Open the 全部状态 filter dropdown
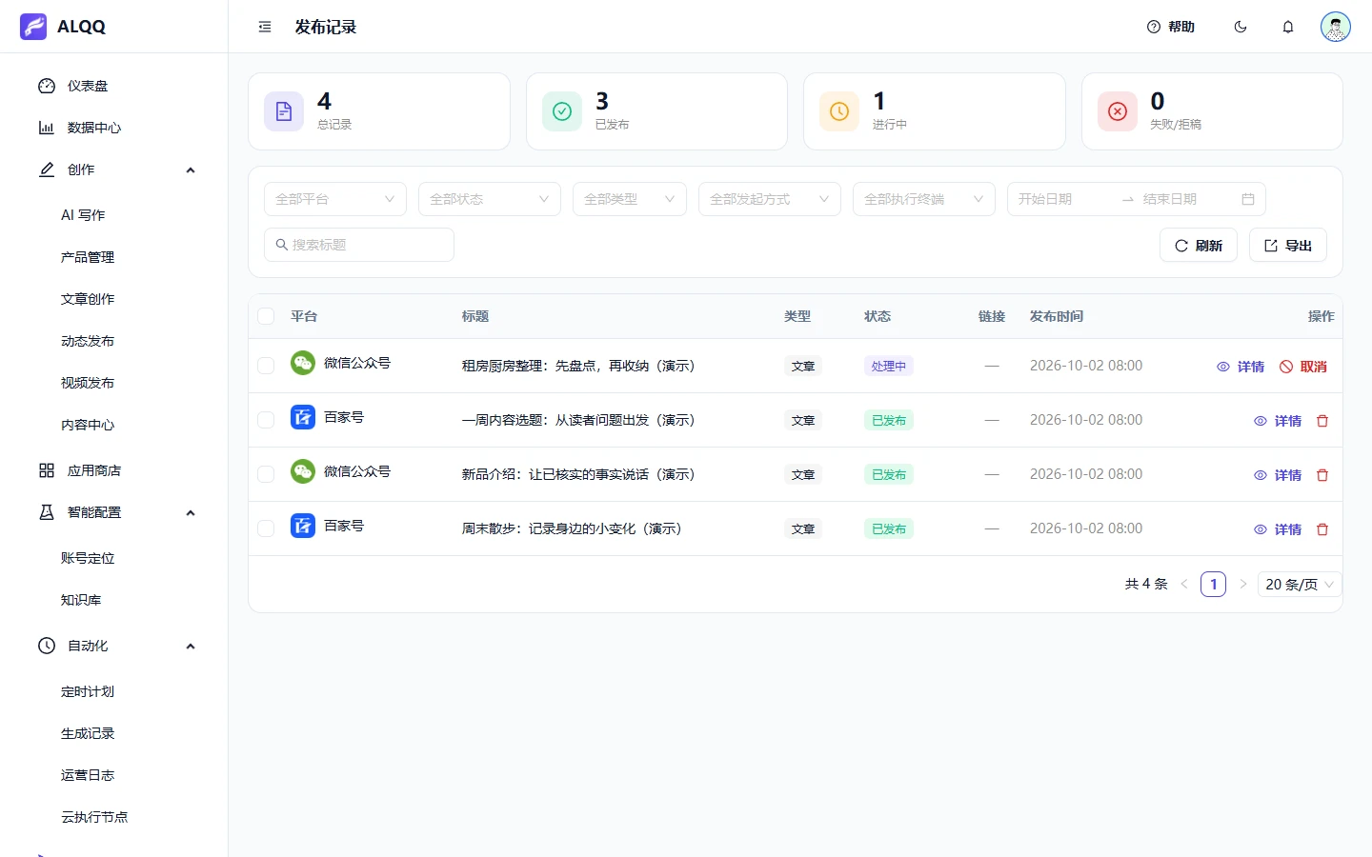This screenshot has width=1372, height=857. pos(490,199)
